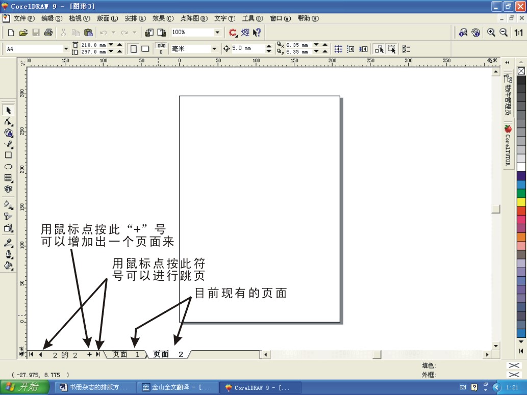Pick the yellow swatch in palette
The image size is (527, 395).
[x=521, y=202]
